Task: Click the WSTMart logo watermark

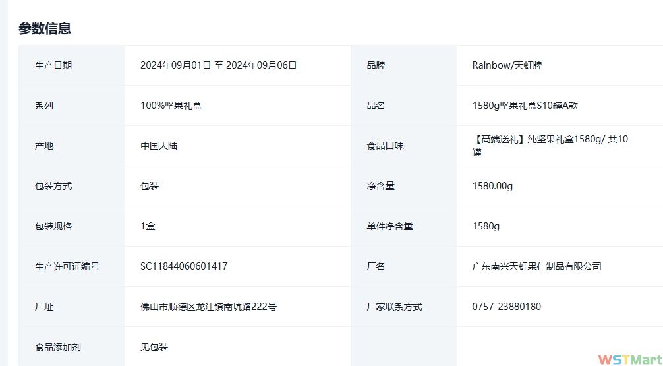Action: 629,359
